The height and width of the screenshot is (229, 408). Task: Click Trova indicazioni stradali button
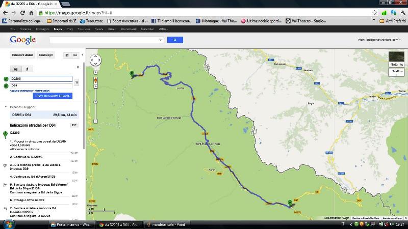(x=53, y=96)
